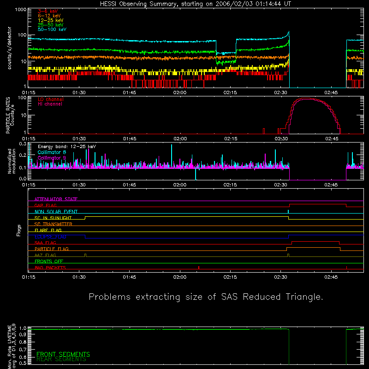Select the FLARE FLAG label
The height and width of the screenshot is (369, 369).
pos(48,230)
